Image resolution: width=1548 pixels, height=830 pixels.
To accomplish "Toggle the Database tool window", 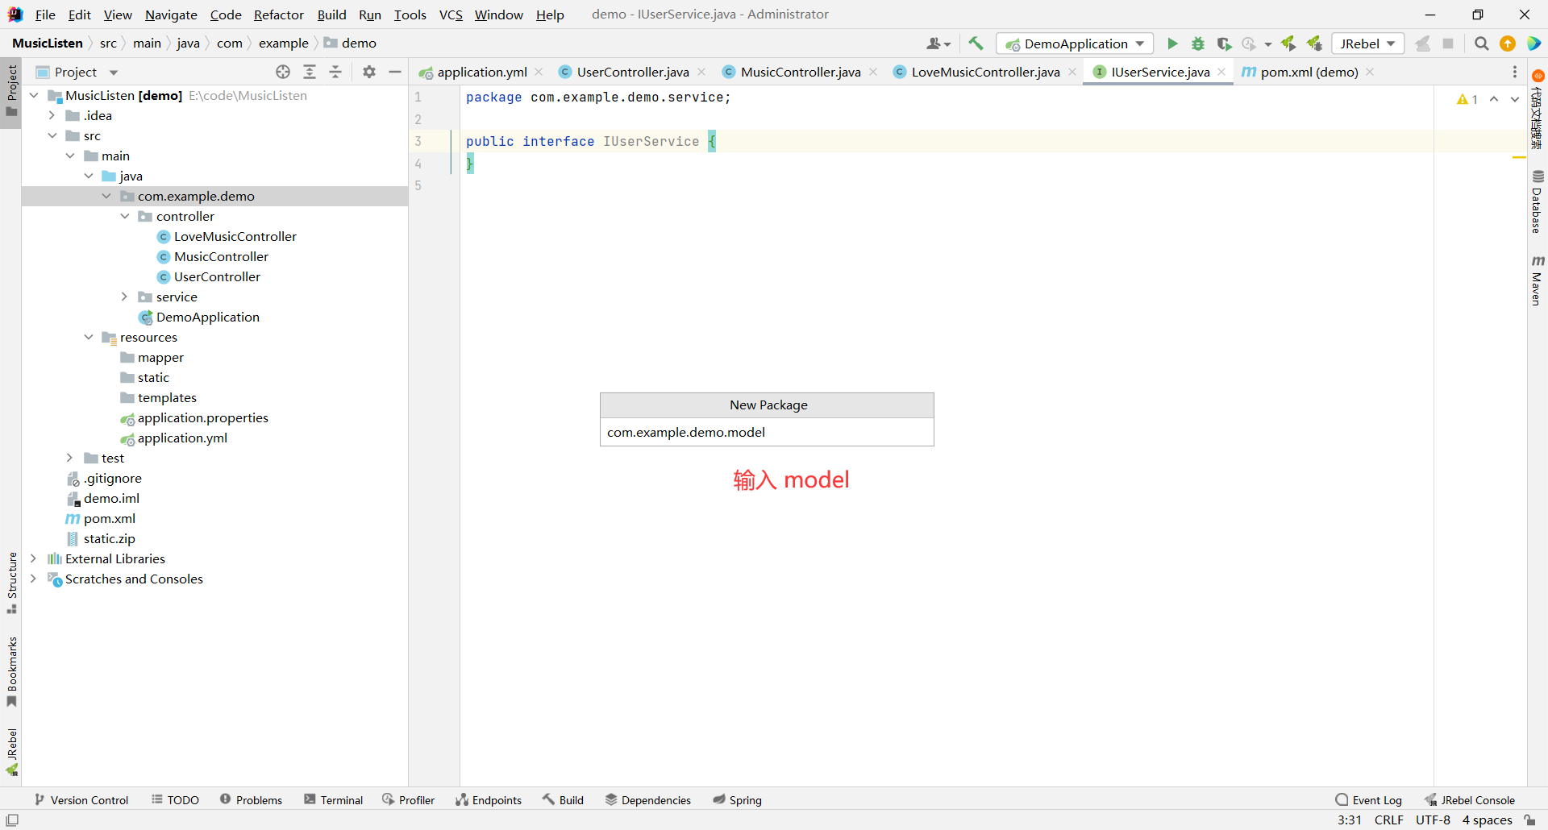I will pos(1538,201).
